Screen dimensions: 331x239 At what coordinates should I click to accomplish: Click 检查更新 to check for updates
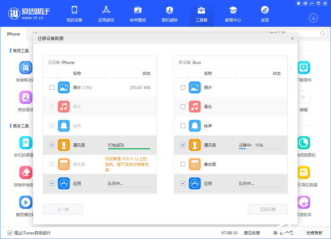click(314, 233)
